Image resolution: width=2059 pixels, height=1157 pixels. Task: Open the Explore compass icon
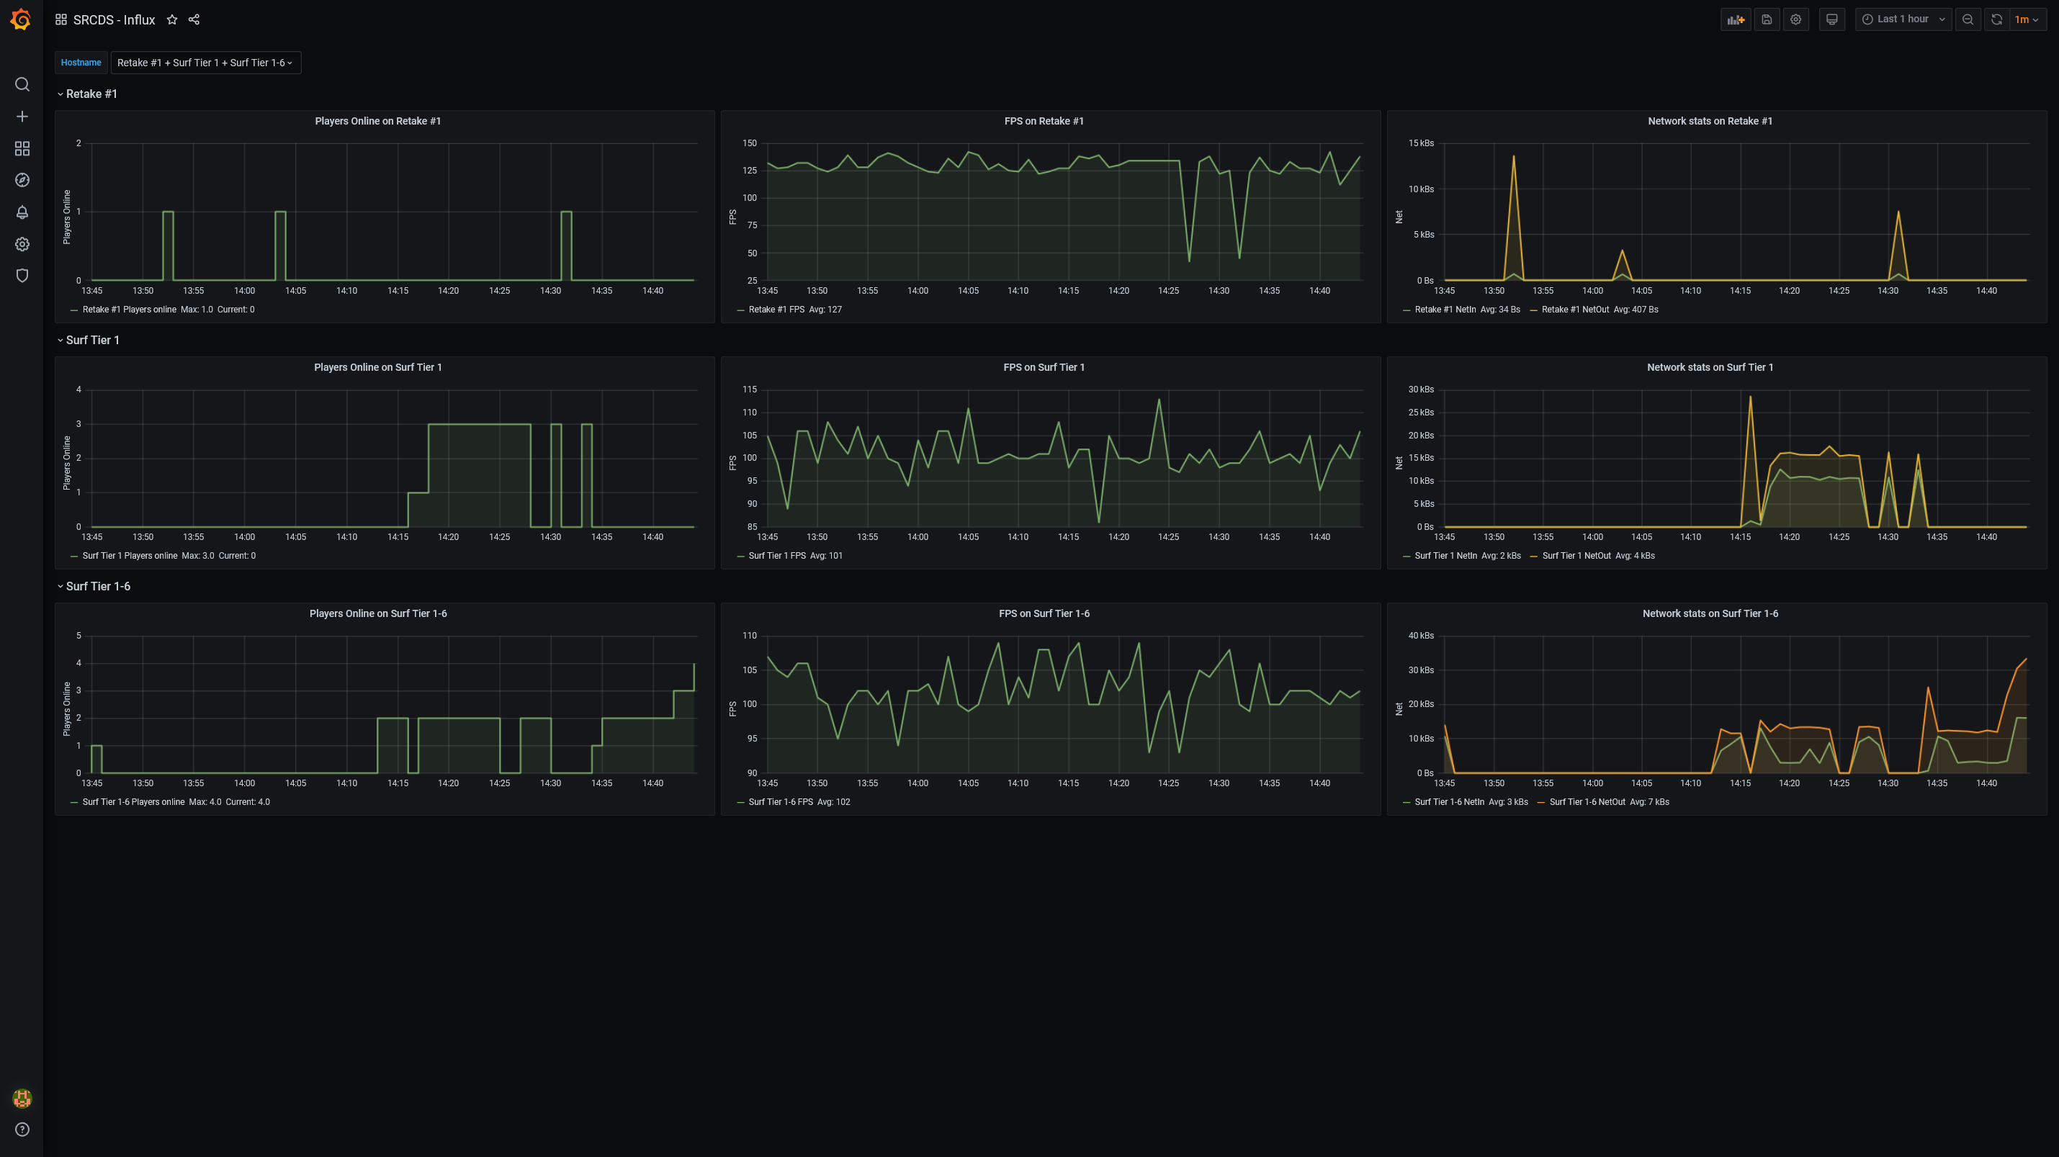[22, 181]
